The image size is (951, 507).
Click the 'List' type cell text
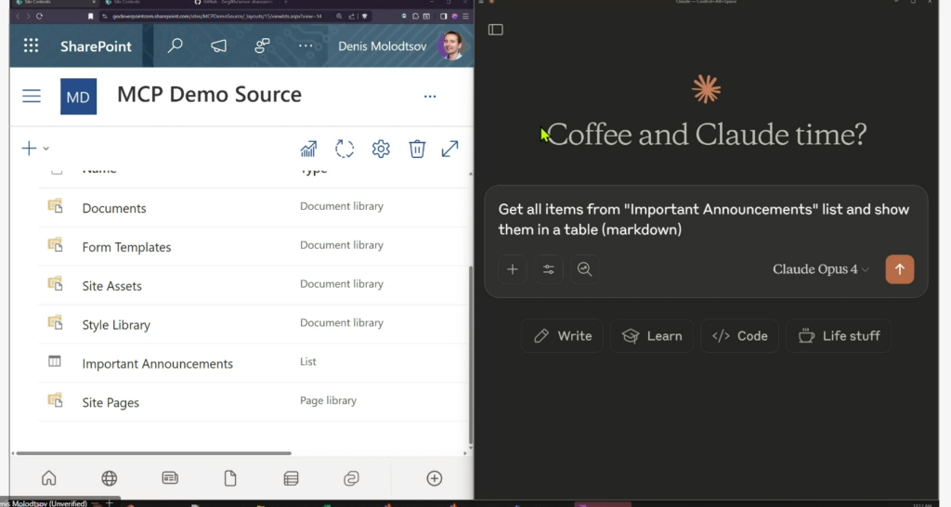point(308,361)
